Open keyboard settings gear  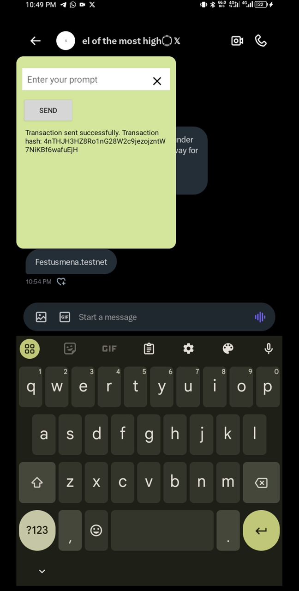click(x=188, y=349)
